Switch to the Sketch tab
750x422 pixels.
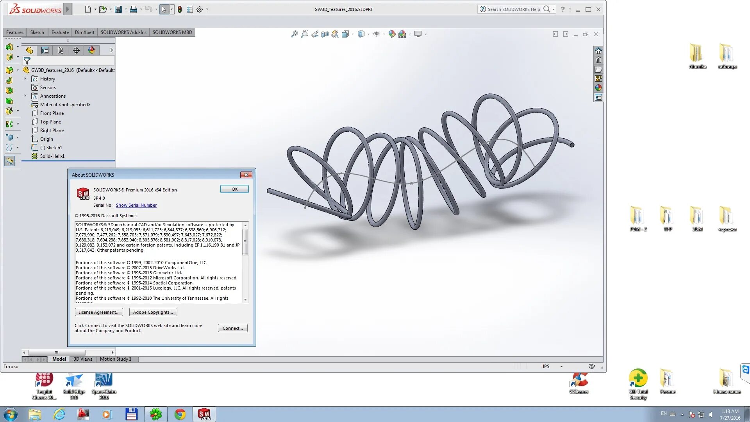[x=37, y=32]
